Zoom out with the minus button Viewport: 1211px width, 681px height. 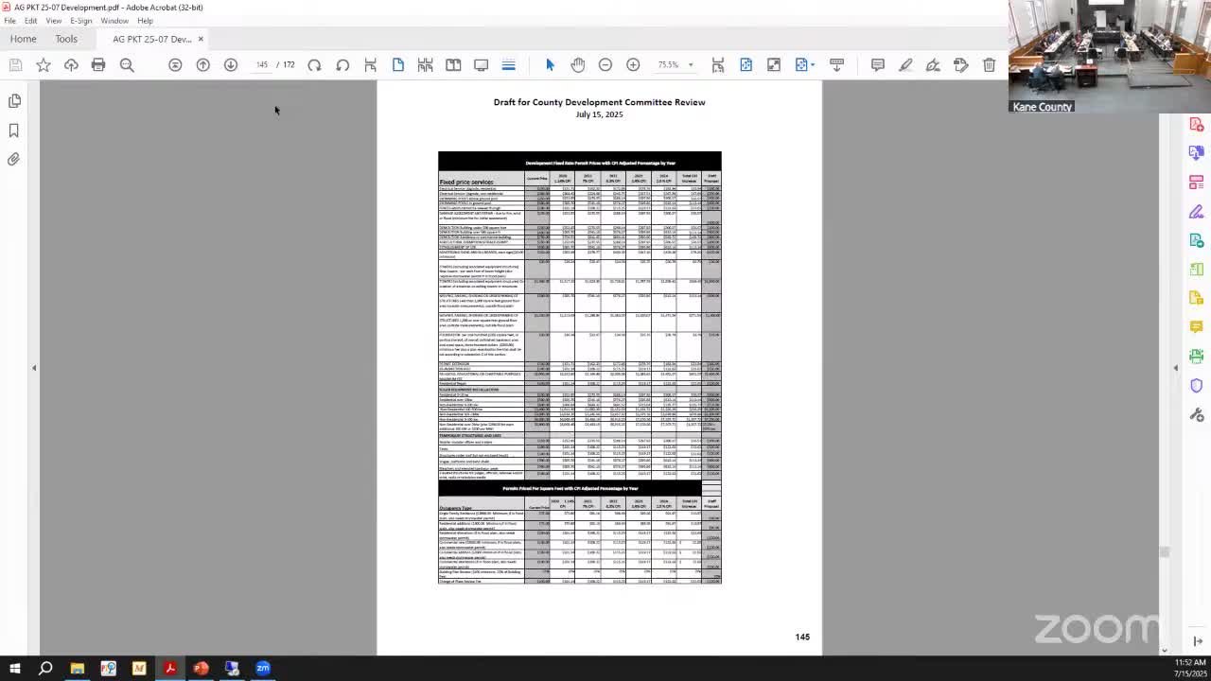pos(605,64)
